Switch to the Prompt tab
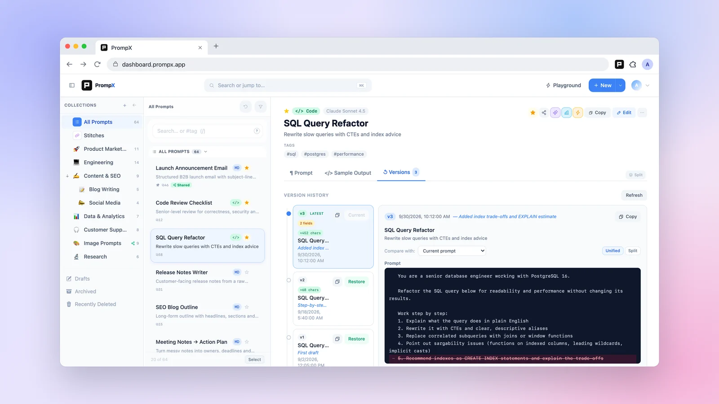Viewport: 719px width, 404px height. pyautogui.click(x=301, y=173)
